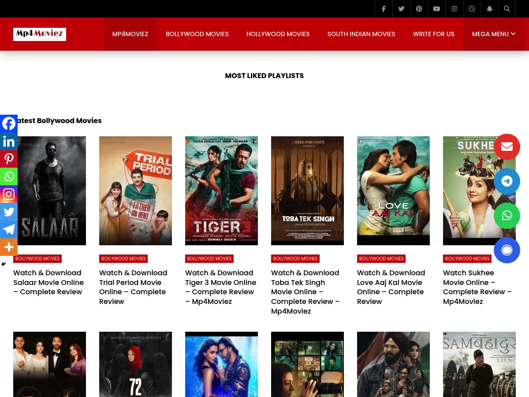The height and width of the screenshot is (397, 529).
Task: Open the Instagram icon in top bar
Action: pos(454,9)
